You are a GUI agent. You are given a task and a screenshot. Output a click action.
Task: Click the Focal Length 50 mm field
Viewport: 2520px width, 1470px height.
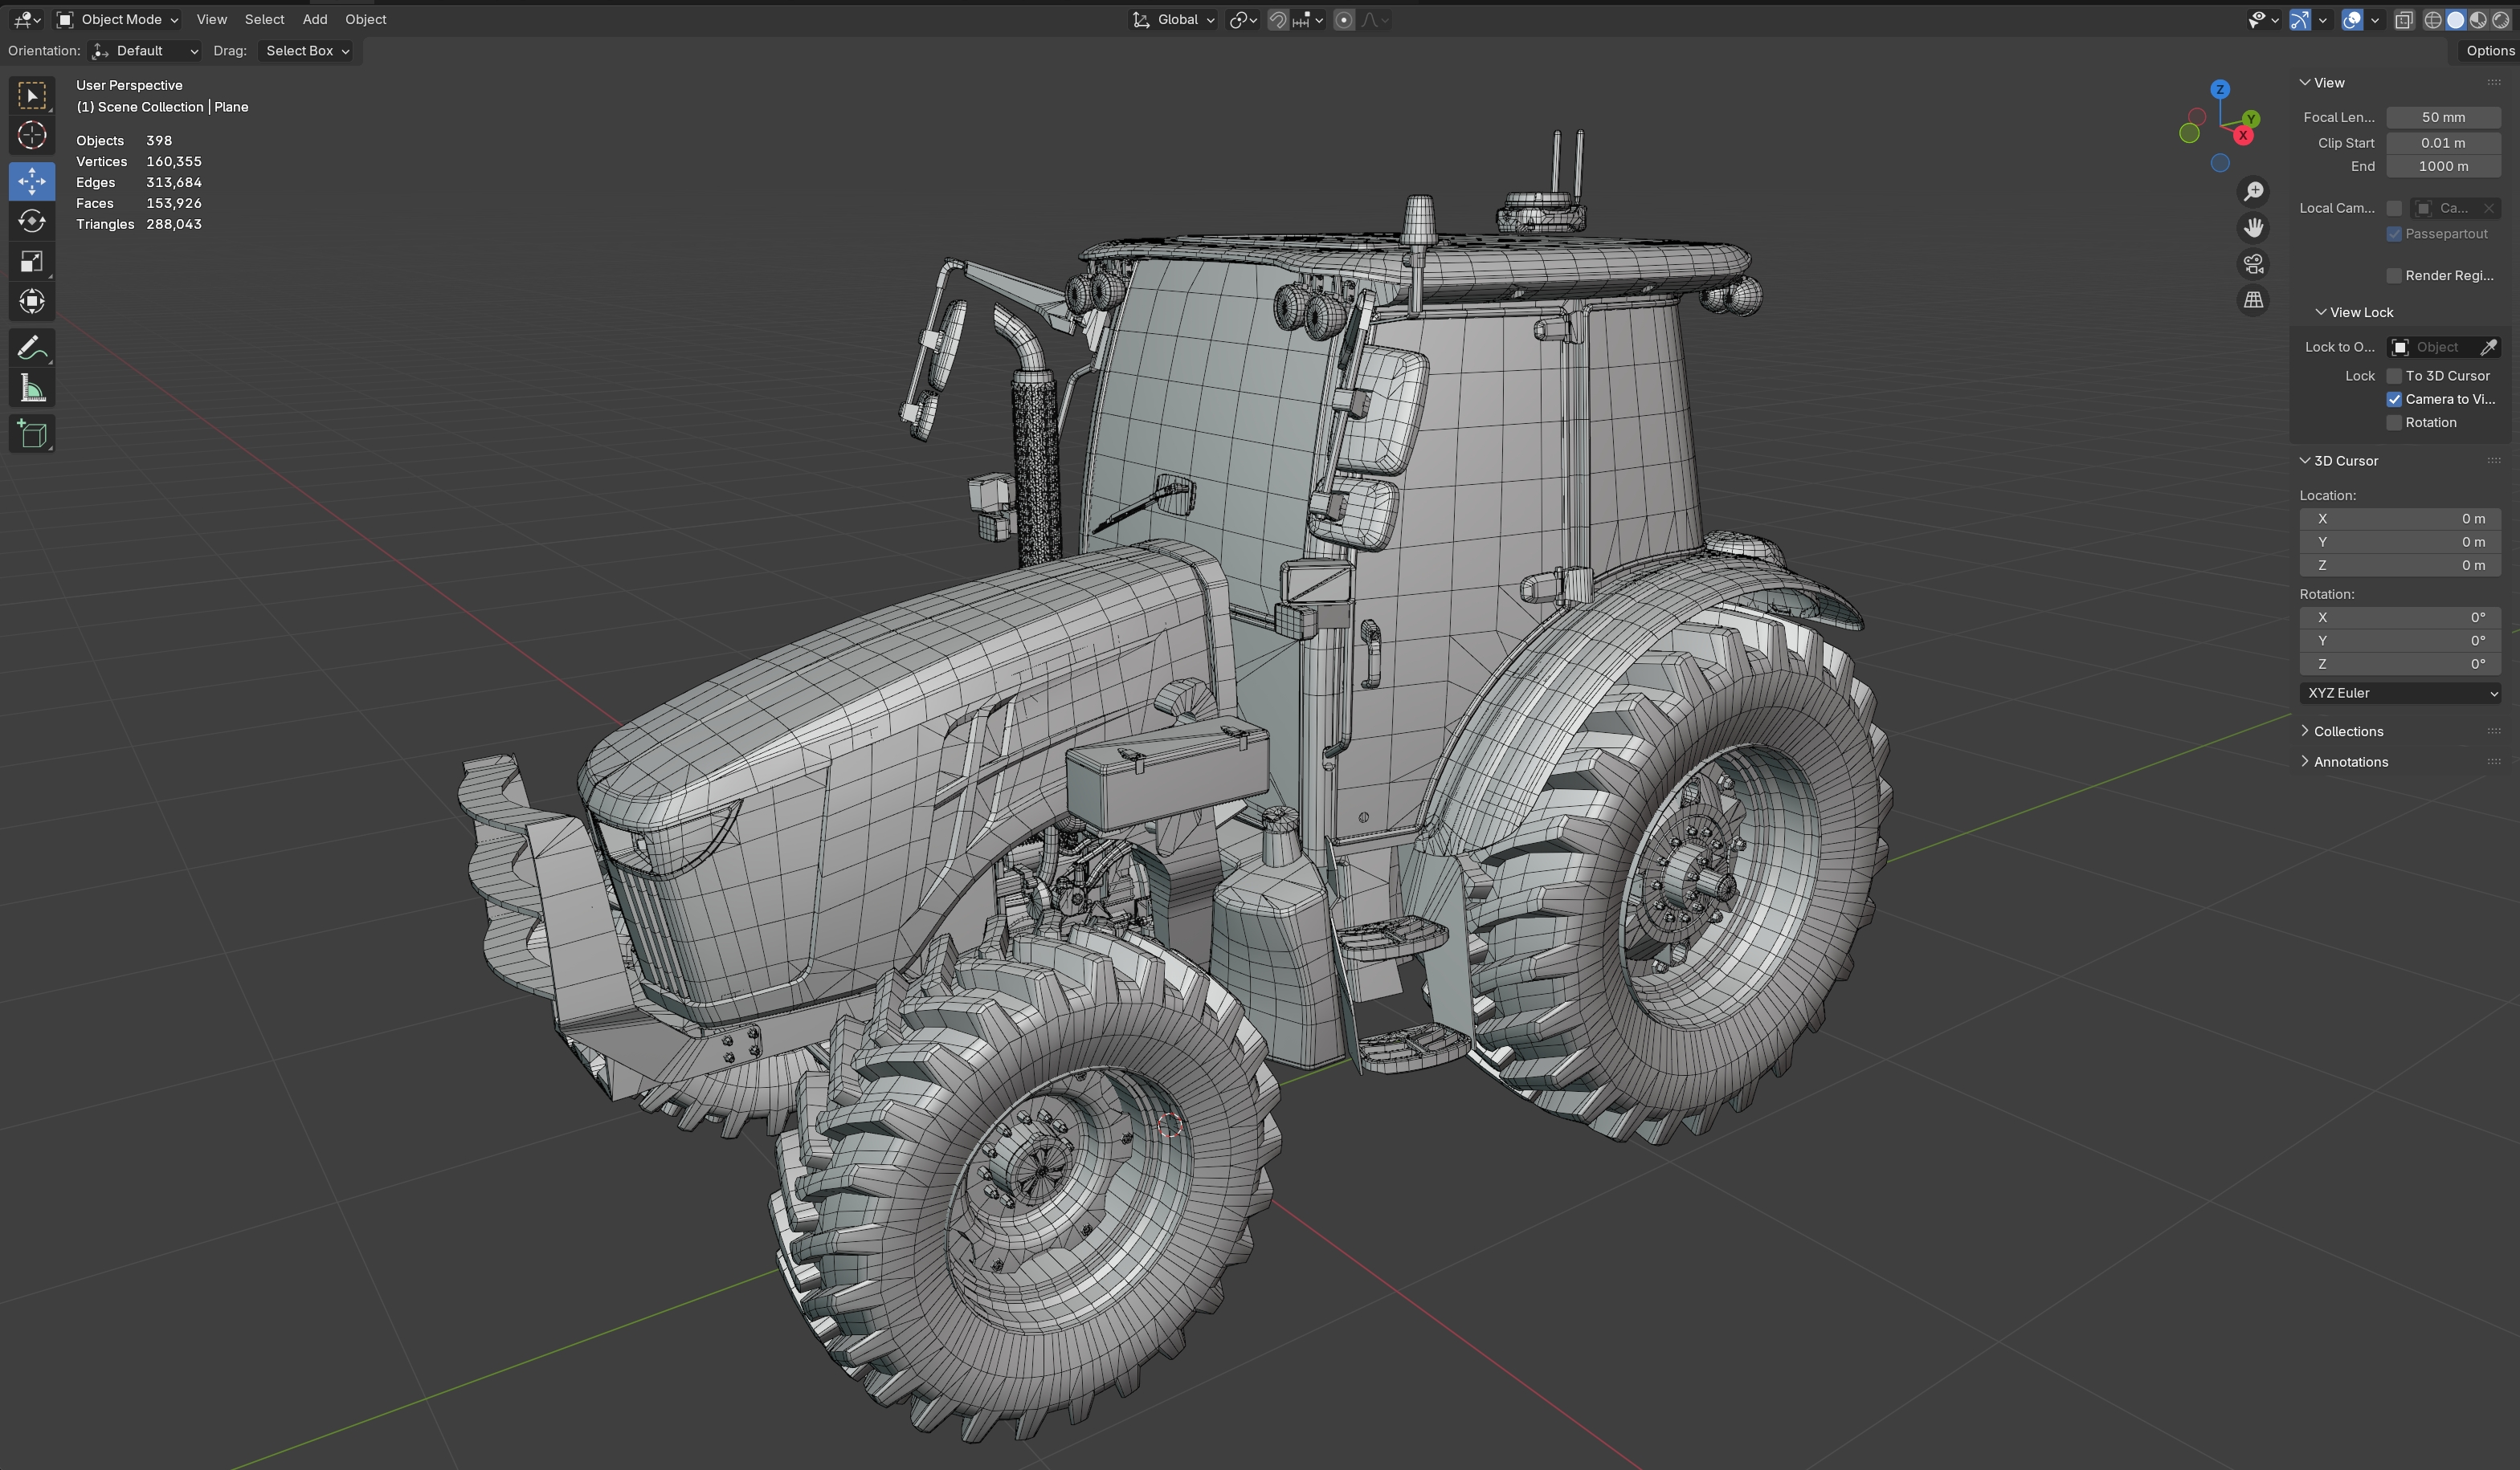click(x=2442, y=117)
